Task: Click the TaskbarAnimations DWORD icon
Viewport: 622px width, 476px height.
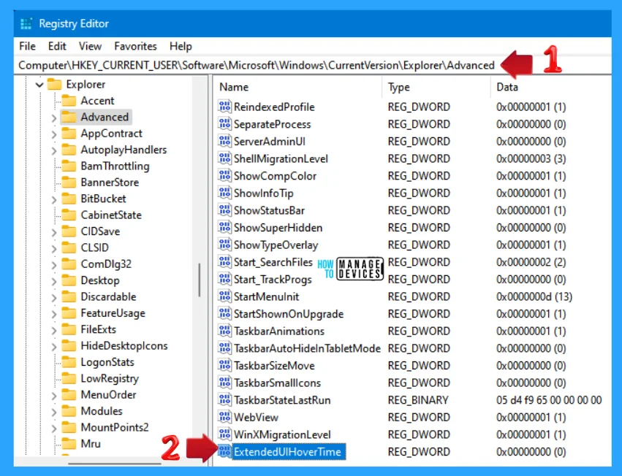Action: [224, 331]
